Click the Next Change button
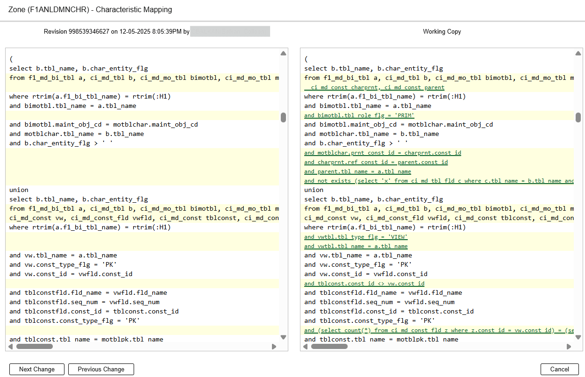 37,369
